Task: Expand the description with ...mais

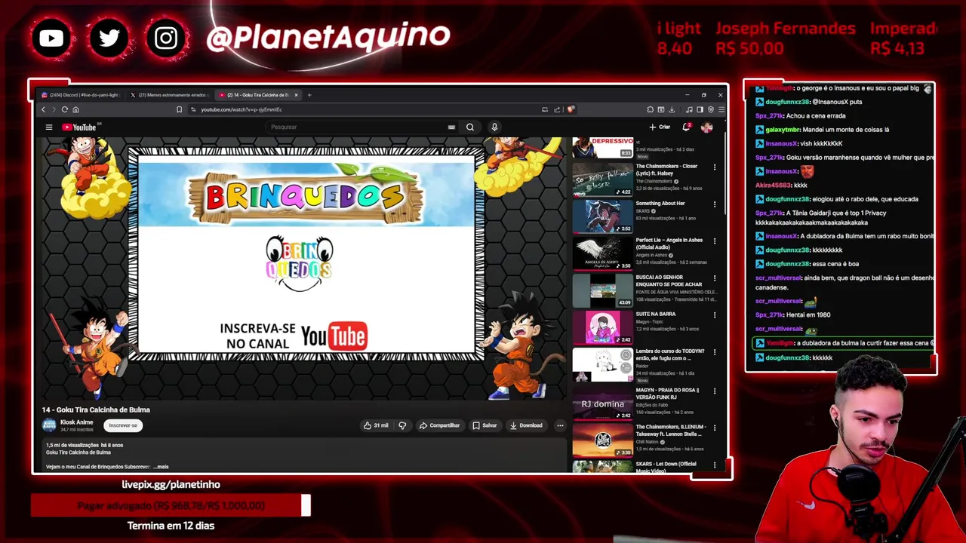Action: [x=162, y=467]
